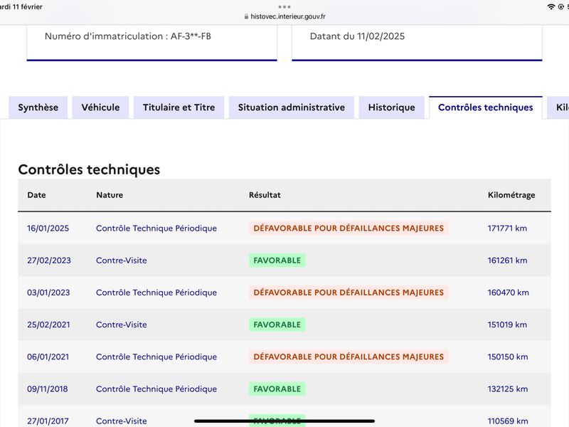Click the DÉFAVORABLE badge in 03/01/2023 row
The image size is (569, 427).
pos(349,292)
